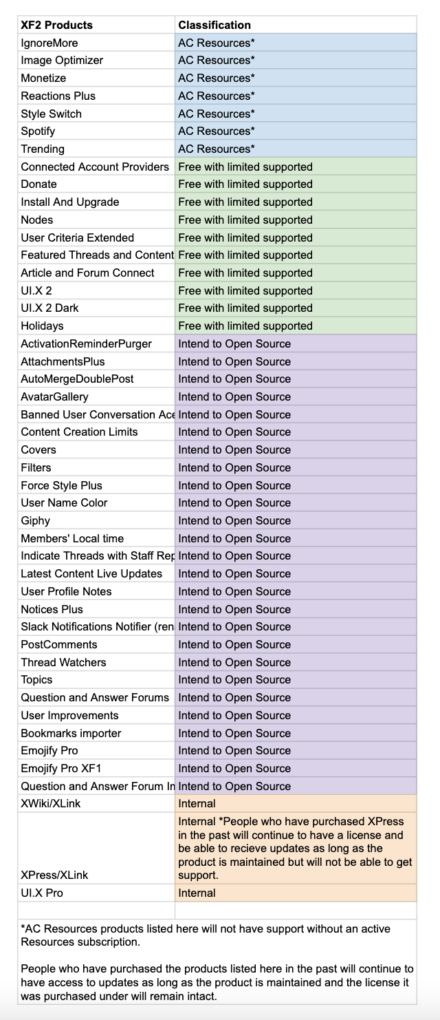Select the Image Optimizer cell
Viewport: 440px width, 1020px height.
62,61
